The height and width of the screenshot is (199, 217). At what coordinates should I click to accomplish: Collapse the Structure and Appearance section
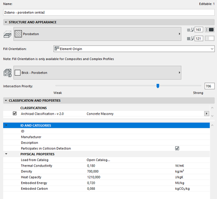pos(6,22)
